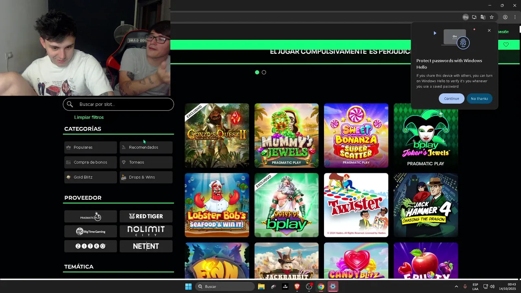Open Gonzo's Quest II game
Image resolution: width=521 pixels, height=293 pixels.
(217, 136)
